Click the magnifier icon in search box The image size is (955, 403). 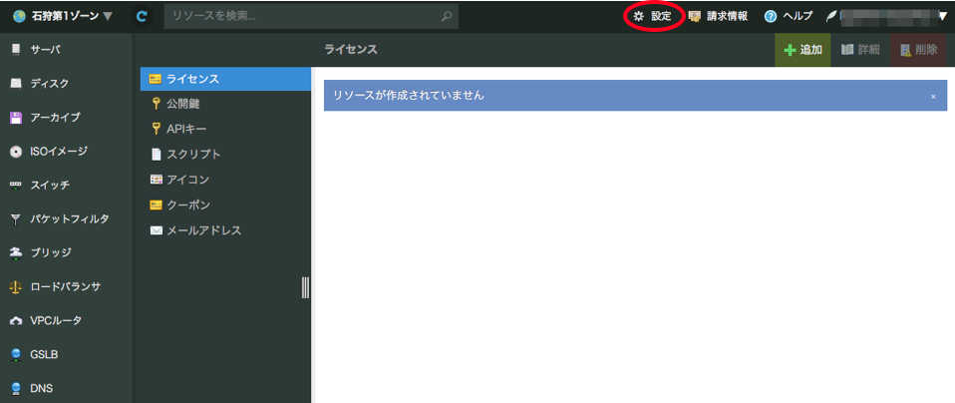[x=447, y=16]
